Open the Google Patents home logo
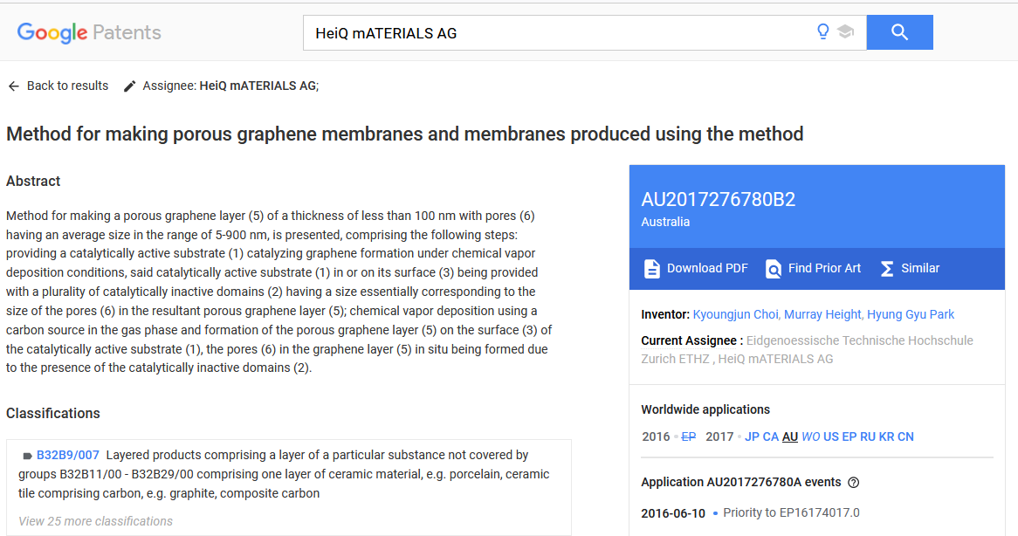Image resolution: width=1018 pixels, height=536 pixels. (89, 32)
